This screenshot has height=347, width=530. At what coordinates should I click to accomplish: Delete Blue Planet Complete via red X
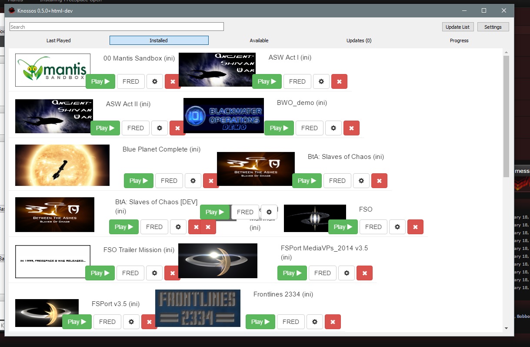point(211,181)
